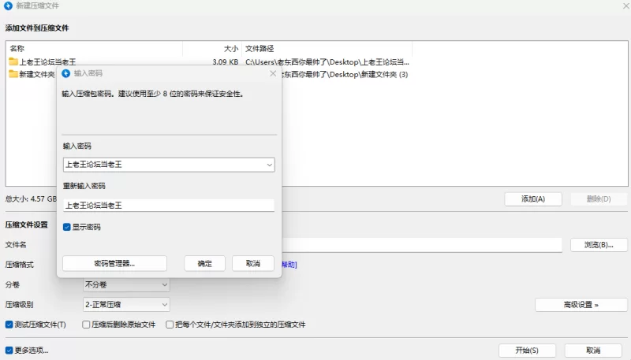The height and width of the screenshot is (360, 631).
Task: Confirm password with 确定 button
Action: 205,264
